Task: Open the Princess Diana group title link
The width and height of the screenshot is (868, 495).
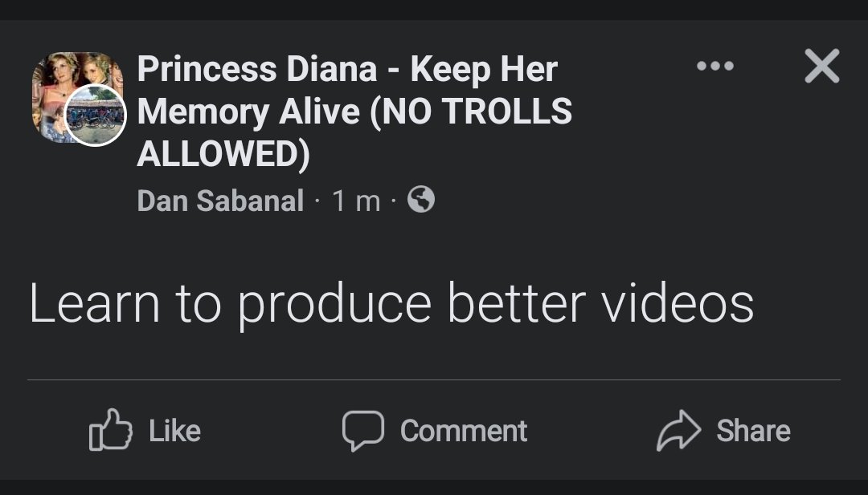Action: click(347, 71)
